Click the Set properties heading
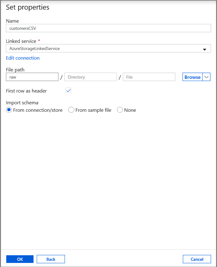 click(x=28, y=7)
